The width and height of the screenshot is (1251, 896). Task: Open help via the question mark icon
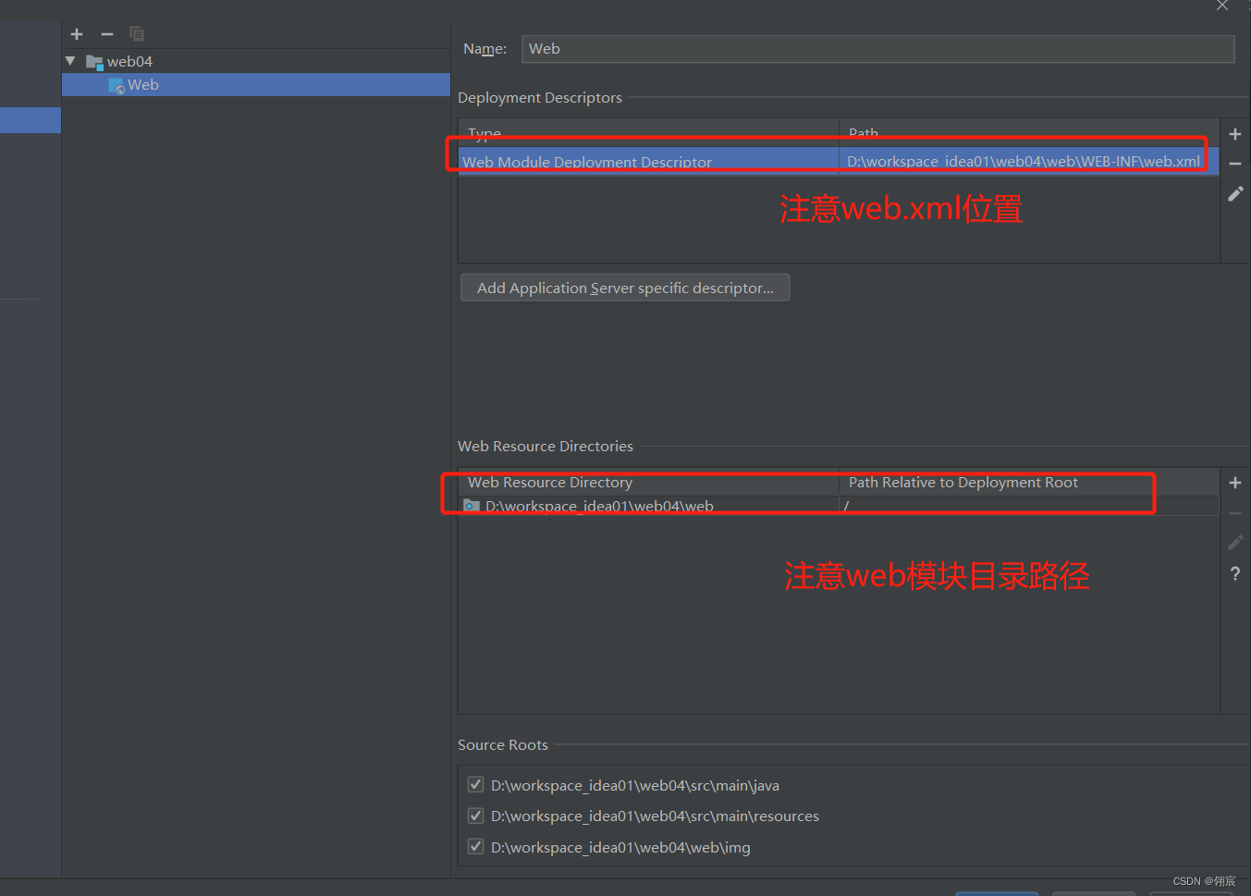pyautogui.click(x=1235, y=574)
